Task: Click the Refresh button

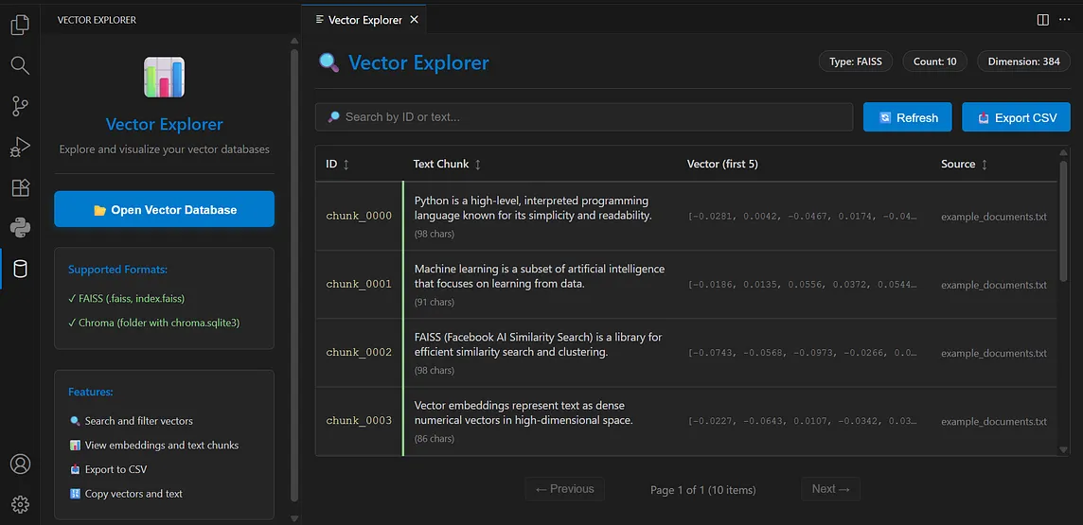Action: tap(907, 117)
